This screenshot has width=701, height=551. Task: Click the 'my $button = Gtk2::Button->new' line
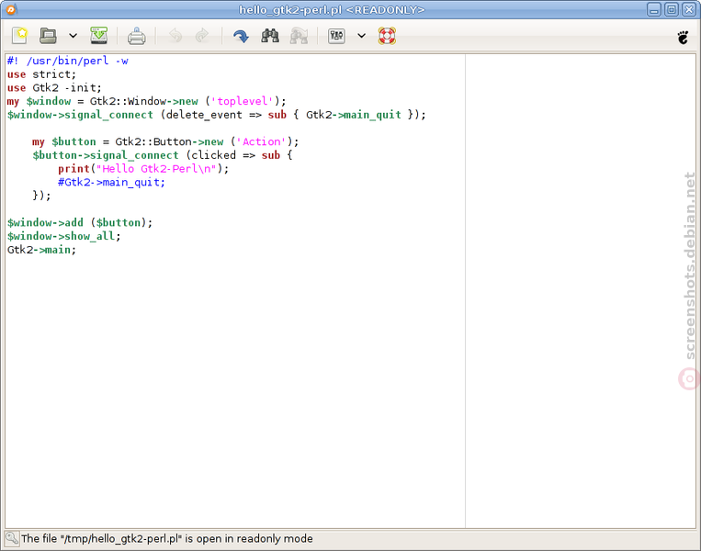(x=165, y=141)
